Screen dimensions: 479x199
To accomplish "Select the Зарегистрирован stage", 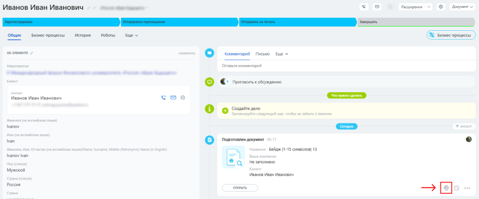I will click(61, 22).
